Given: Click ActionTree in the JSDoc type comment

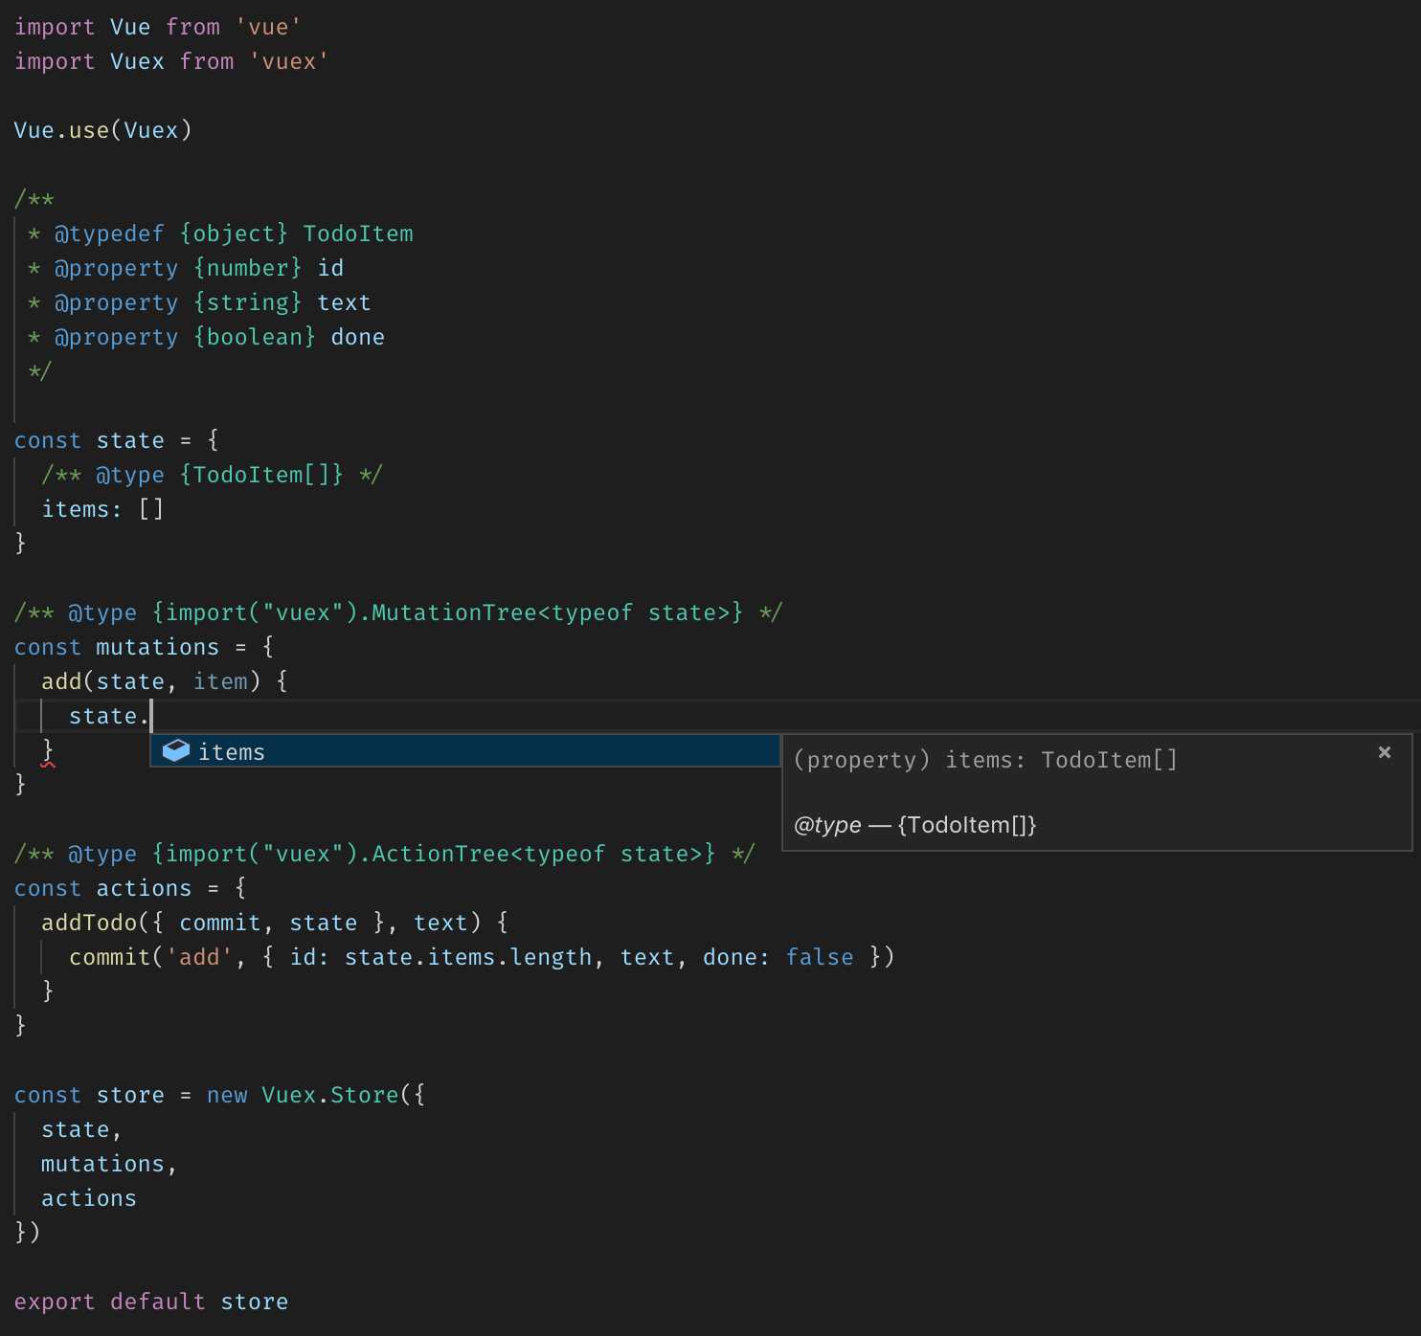Looking at the screenshot, I should [x=440, y=854].
